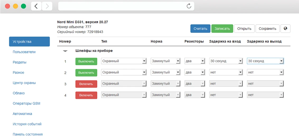The height and width of the screenshot is (139, 299).
Task: Open zone 2 resistors dropdown 'два'
Action: click(195, 73)
